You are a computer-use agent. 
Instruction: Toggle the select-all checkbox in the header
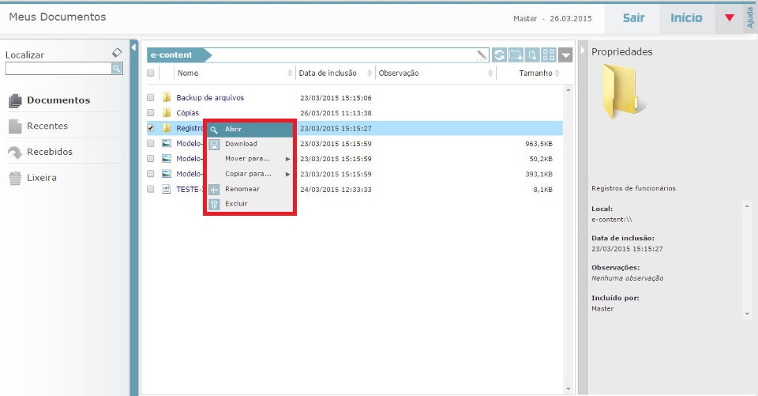[x=150, y=73]
